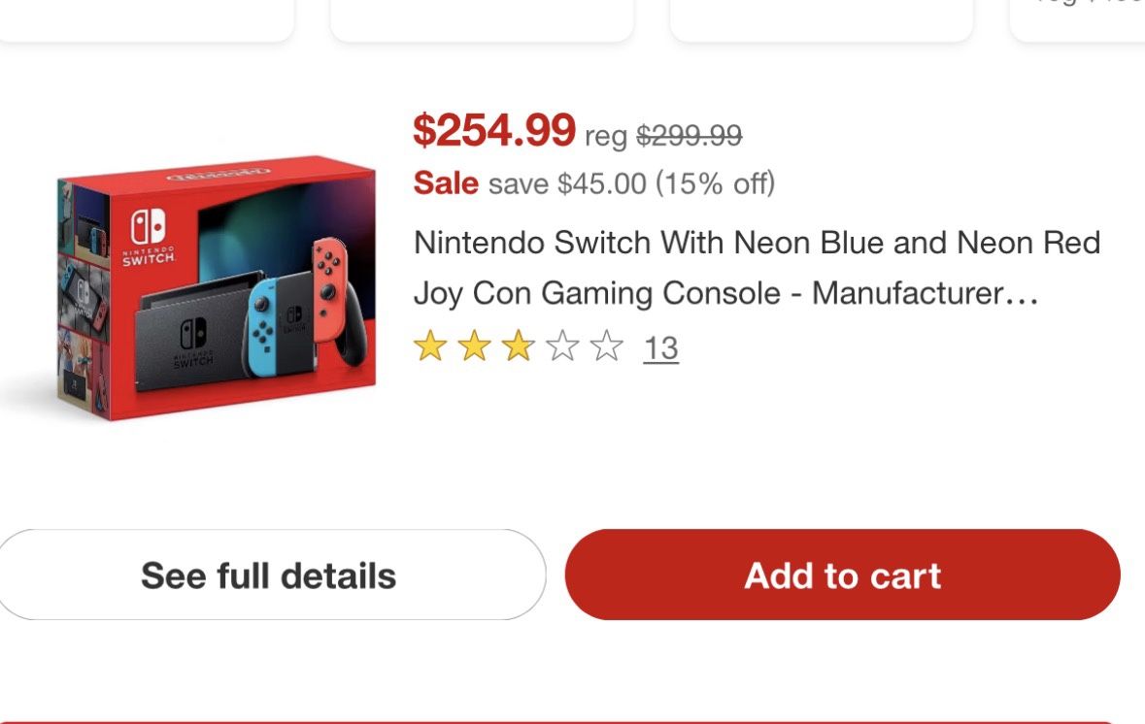This screenshot has width=1145, height=724.
Task: Open the 13 reviews link
Action: pyautogui.click(x=660, y=347)
